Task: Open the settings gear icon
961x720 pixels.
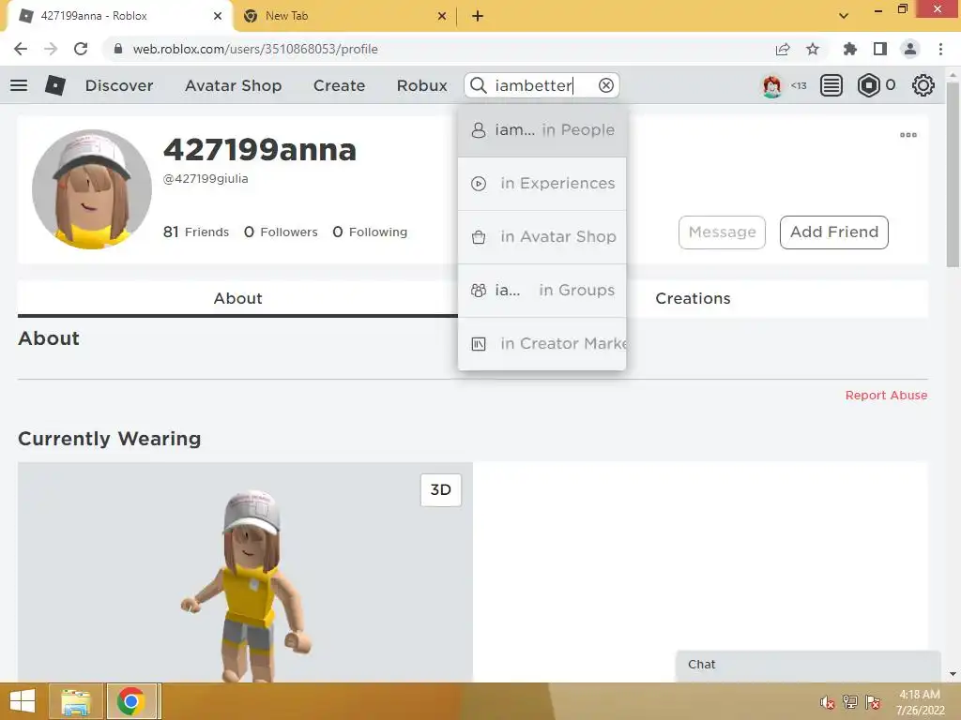Action: pos(923,85)
